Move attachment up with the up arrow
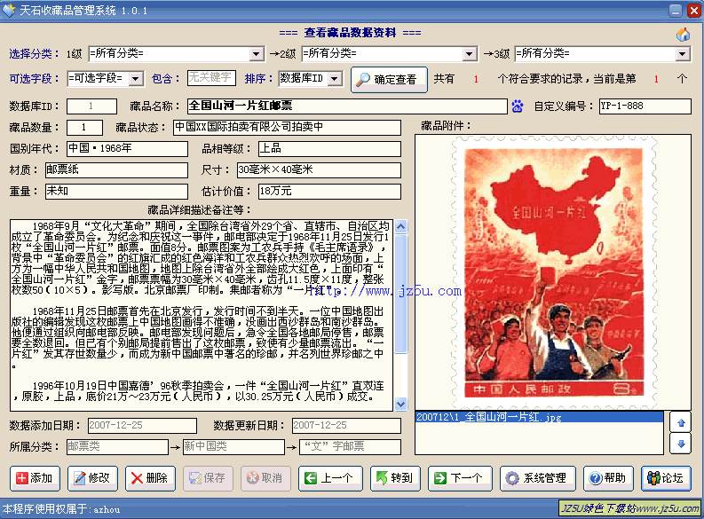Screen dimensions: 704x519 tap(681, 422)
